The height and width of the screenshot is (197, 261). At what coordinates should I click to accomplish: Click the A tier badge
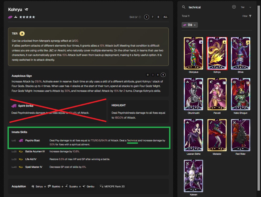tap(22, 33)
